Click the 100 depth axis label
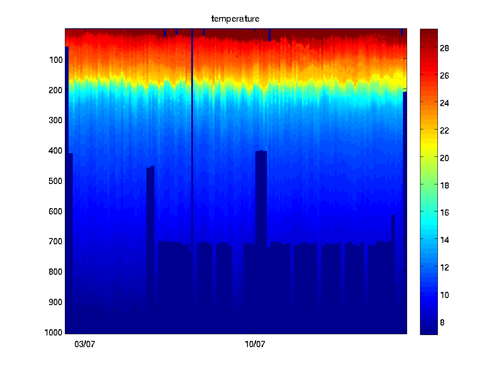 [55, 59]
